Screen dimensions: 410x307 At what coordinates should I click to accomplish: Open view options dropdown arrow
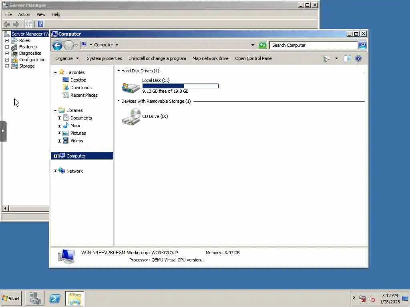(336, 58)
